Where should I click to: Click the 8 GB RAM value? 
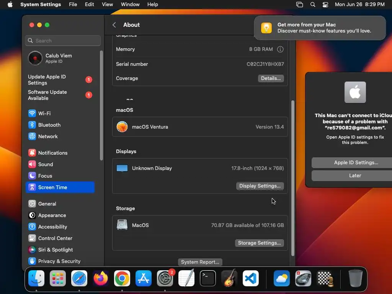coord(261,49)
